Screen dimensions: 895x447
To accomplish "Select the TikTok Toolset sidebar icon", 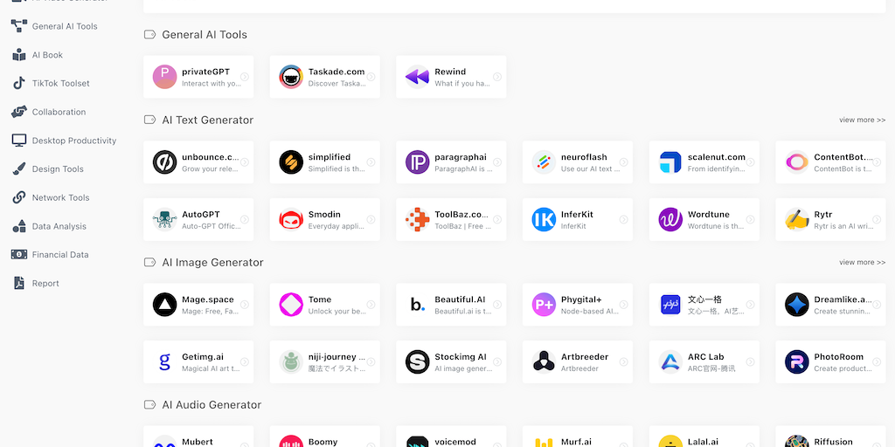I will tap(19, 83).
